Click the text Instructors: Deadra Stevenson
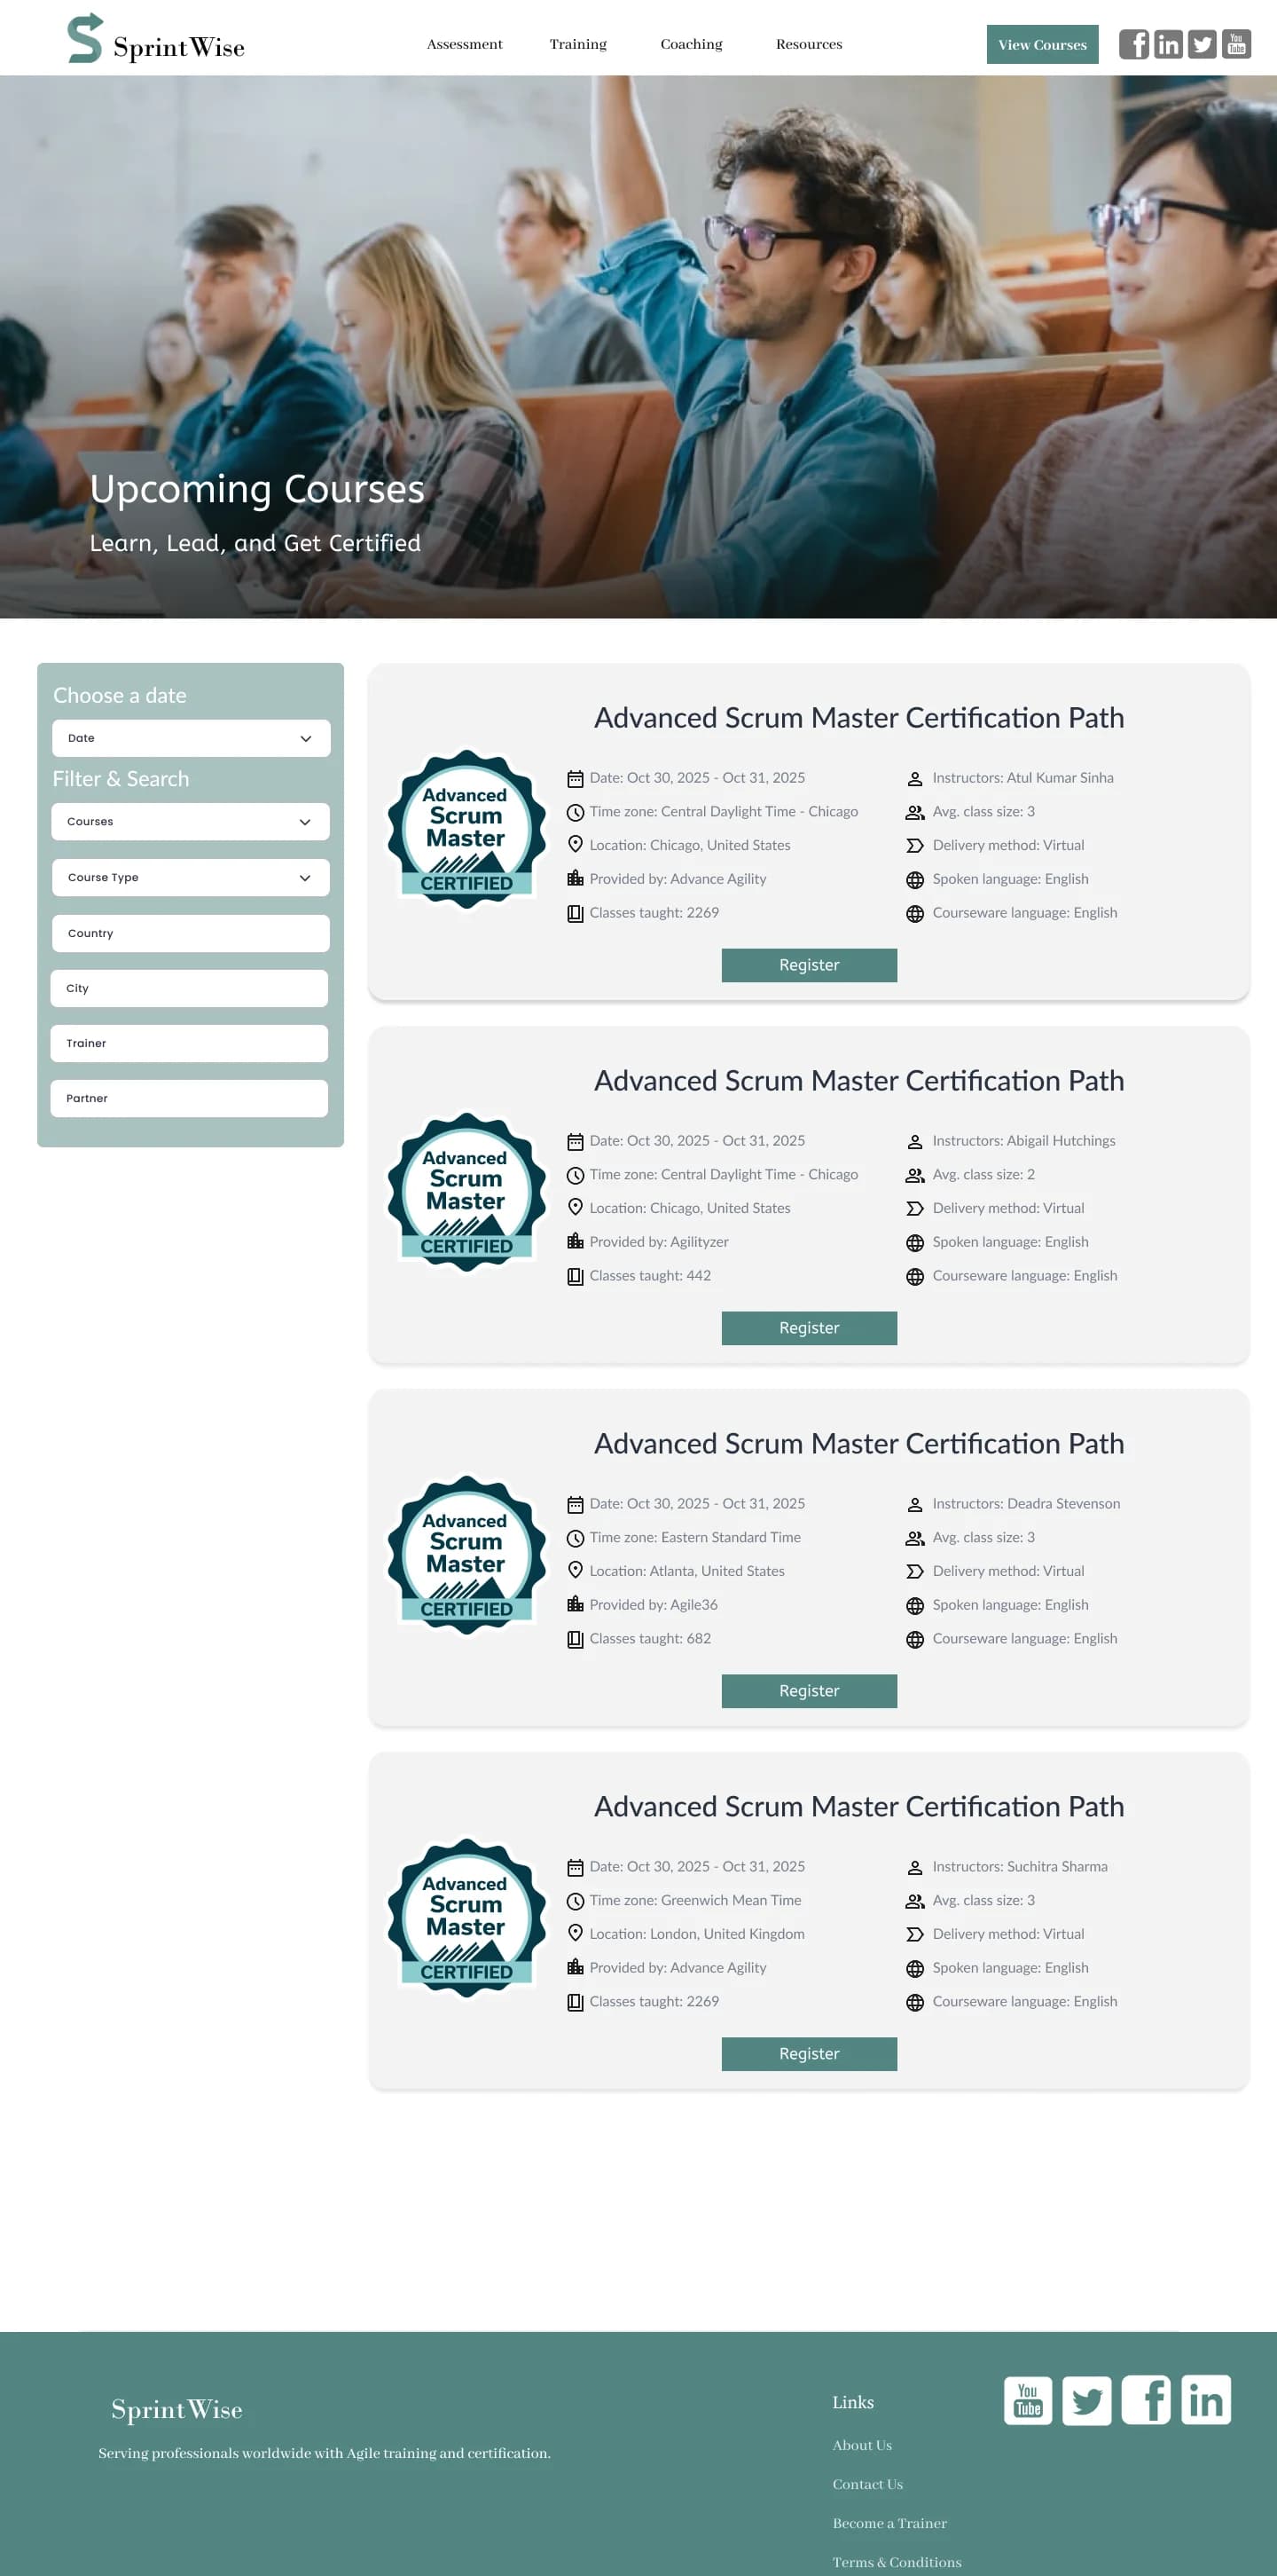Screen dimensions: 1277x2576 tap(1025, 1504)
